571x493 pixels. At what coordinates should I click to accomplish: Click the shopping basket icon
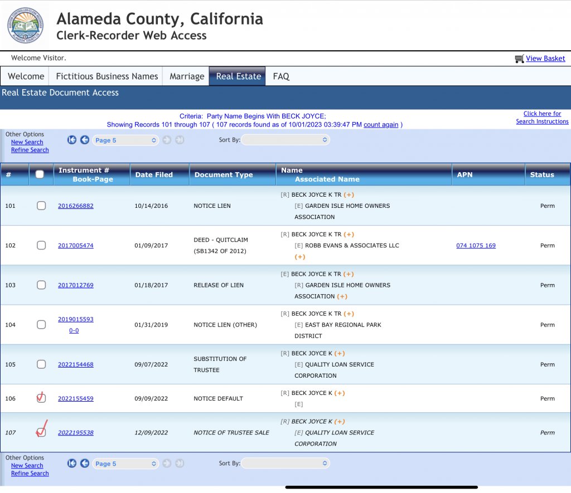point(519,58)
